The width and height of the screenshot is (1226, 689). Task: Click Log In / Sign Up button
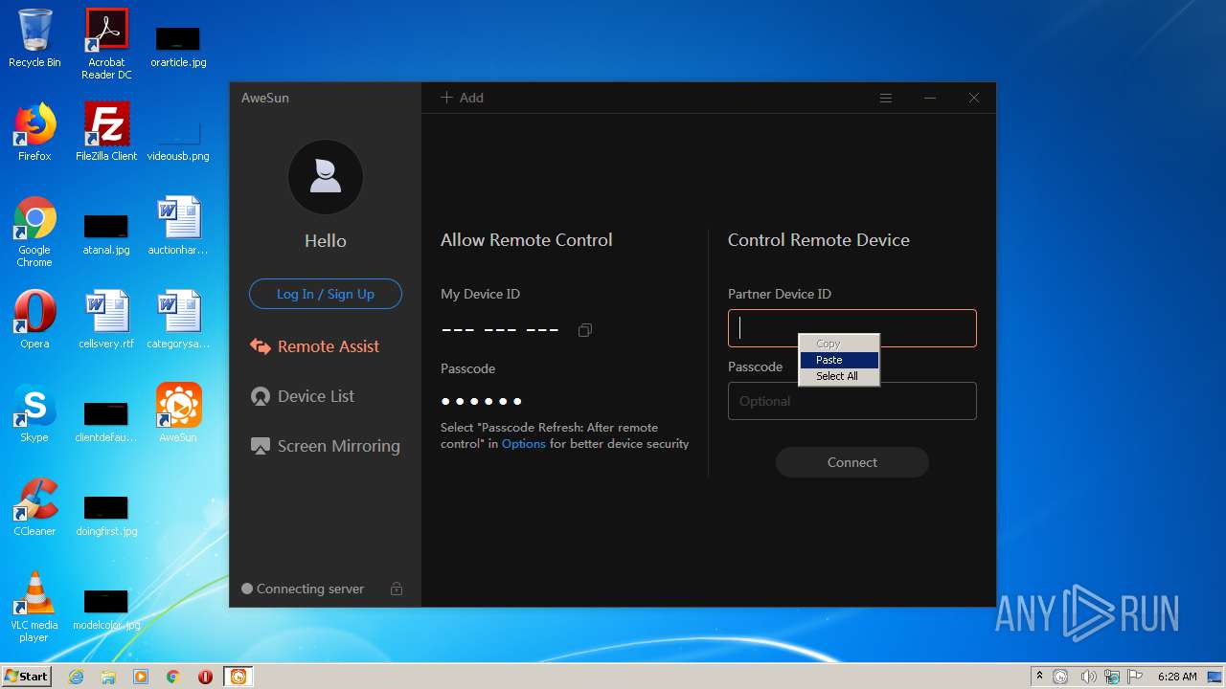[326, 294]
